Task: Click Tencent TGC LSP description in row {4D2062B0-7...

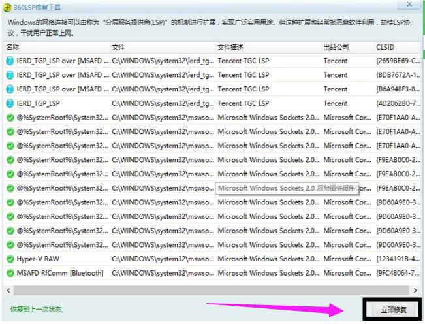Action: coord(244,103)
